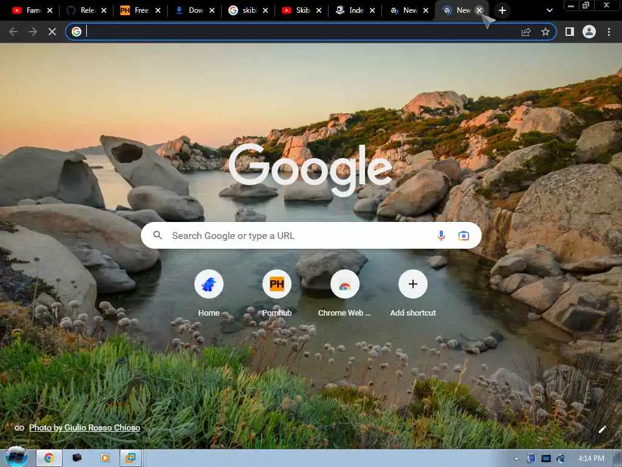This screenshot has height=467, width=622.
Task: Click the Google logo on the page
Action: click(x=311, y=170)
